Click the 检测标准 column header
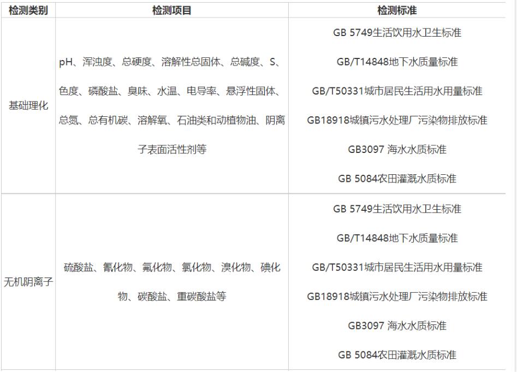 (397, 10)
